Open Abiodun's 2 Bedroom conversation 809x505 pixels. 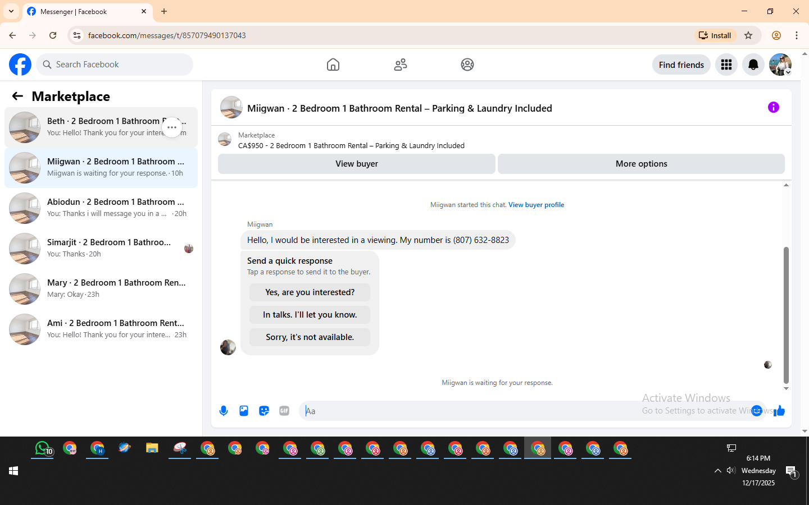tap(101, 208)
